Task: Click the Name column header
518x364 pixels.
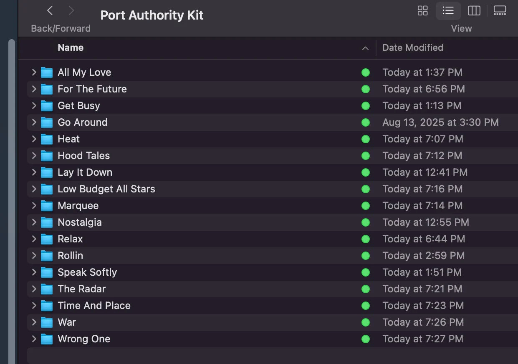Action: click(x=70, y=47)
